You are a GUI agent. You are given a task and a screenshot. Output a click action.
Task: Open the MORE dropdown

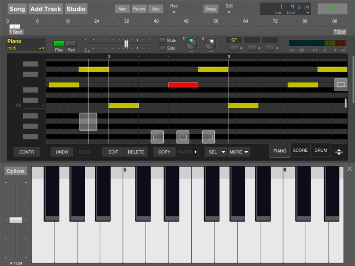point(239,152)
